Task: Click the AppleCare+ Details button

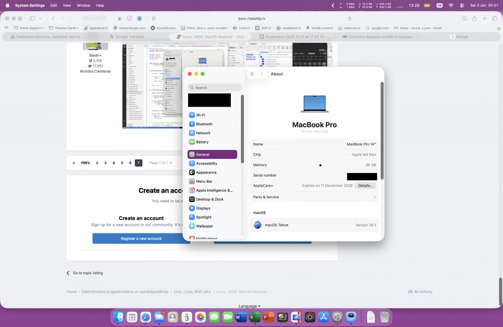Action: pos(366,186)
